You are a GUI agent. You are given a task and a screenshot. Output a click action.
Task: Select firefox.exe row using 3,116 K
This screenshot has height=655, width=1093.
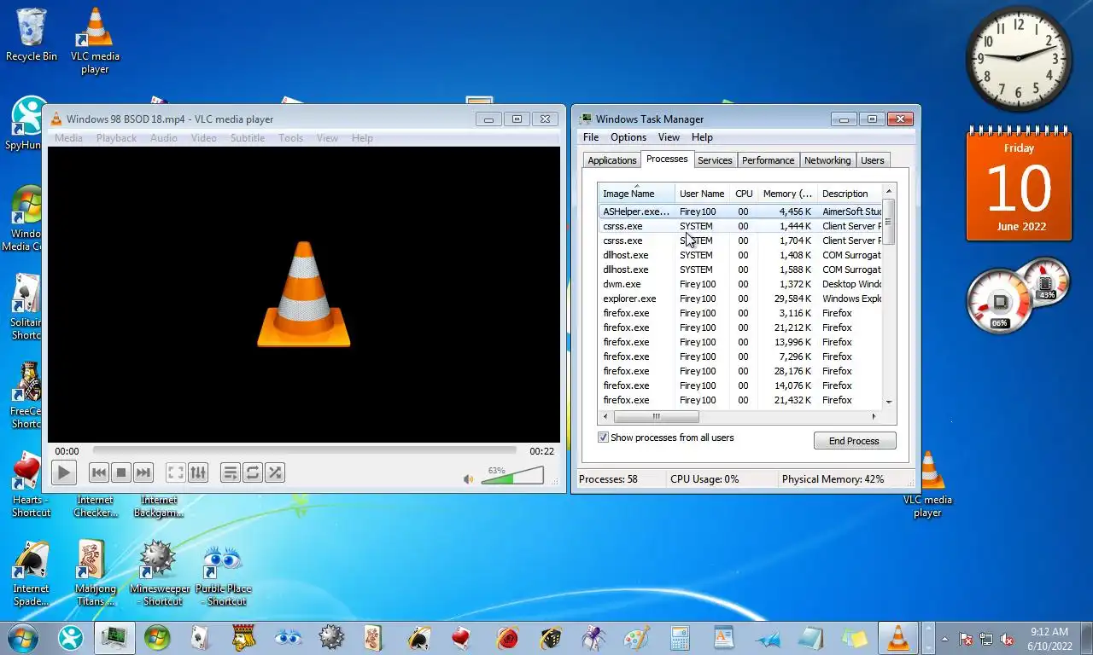tap(741, 313)
